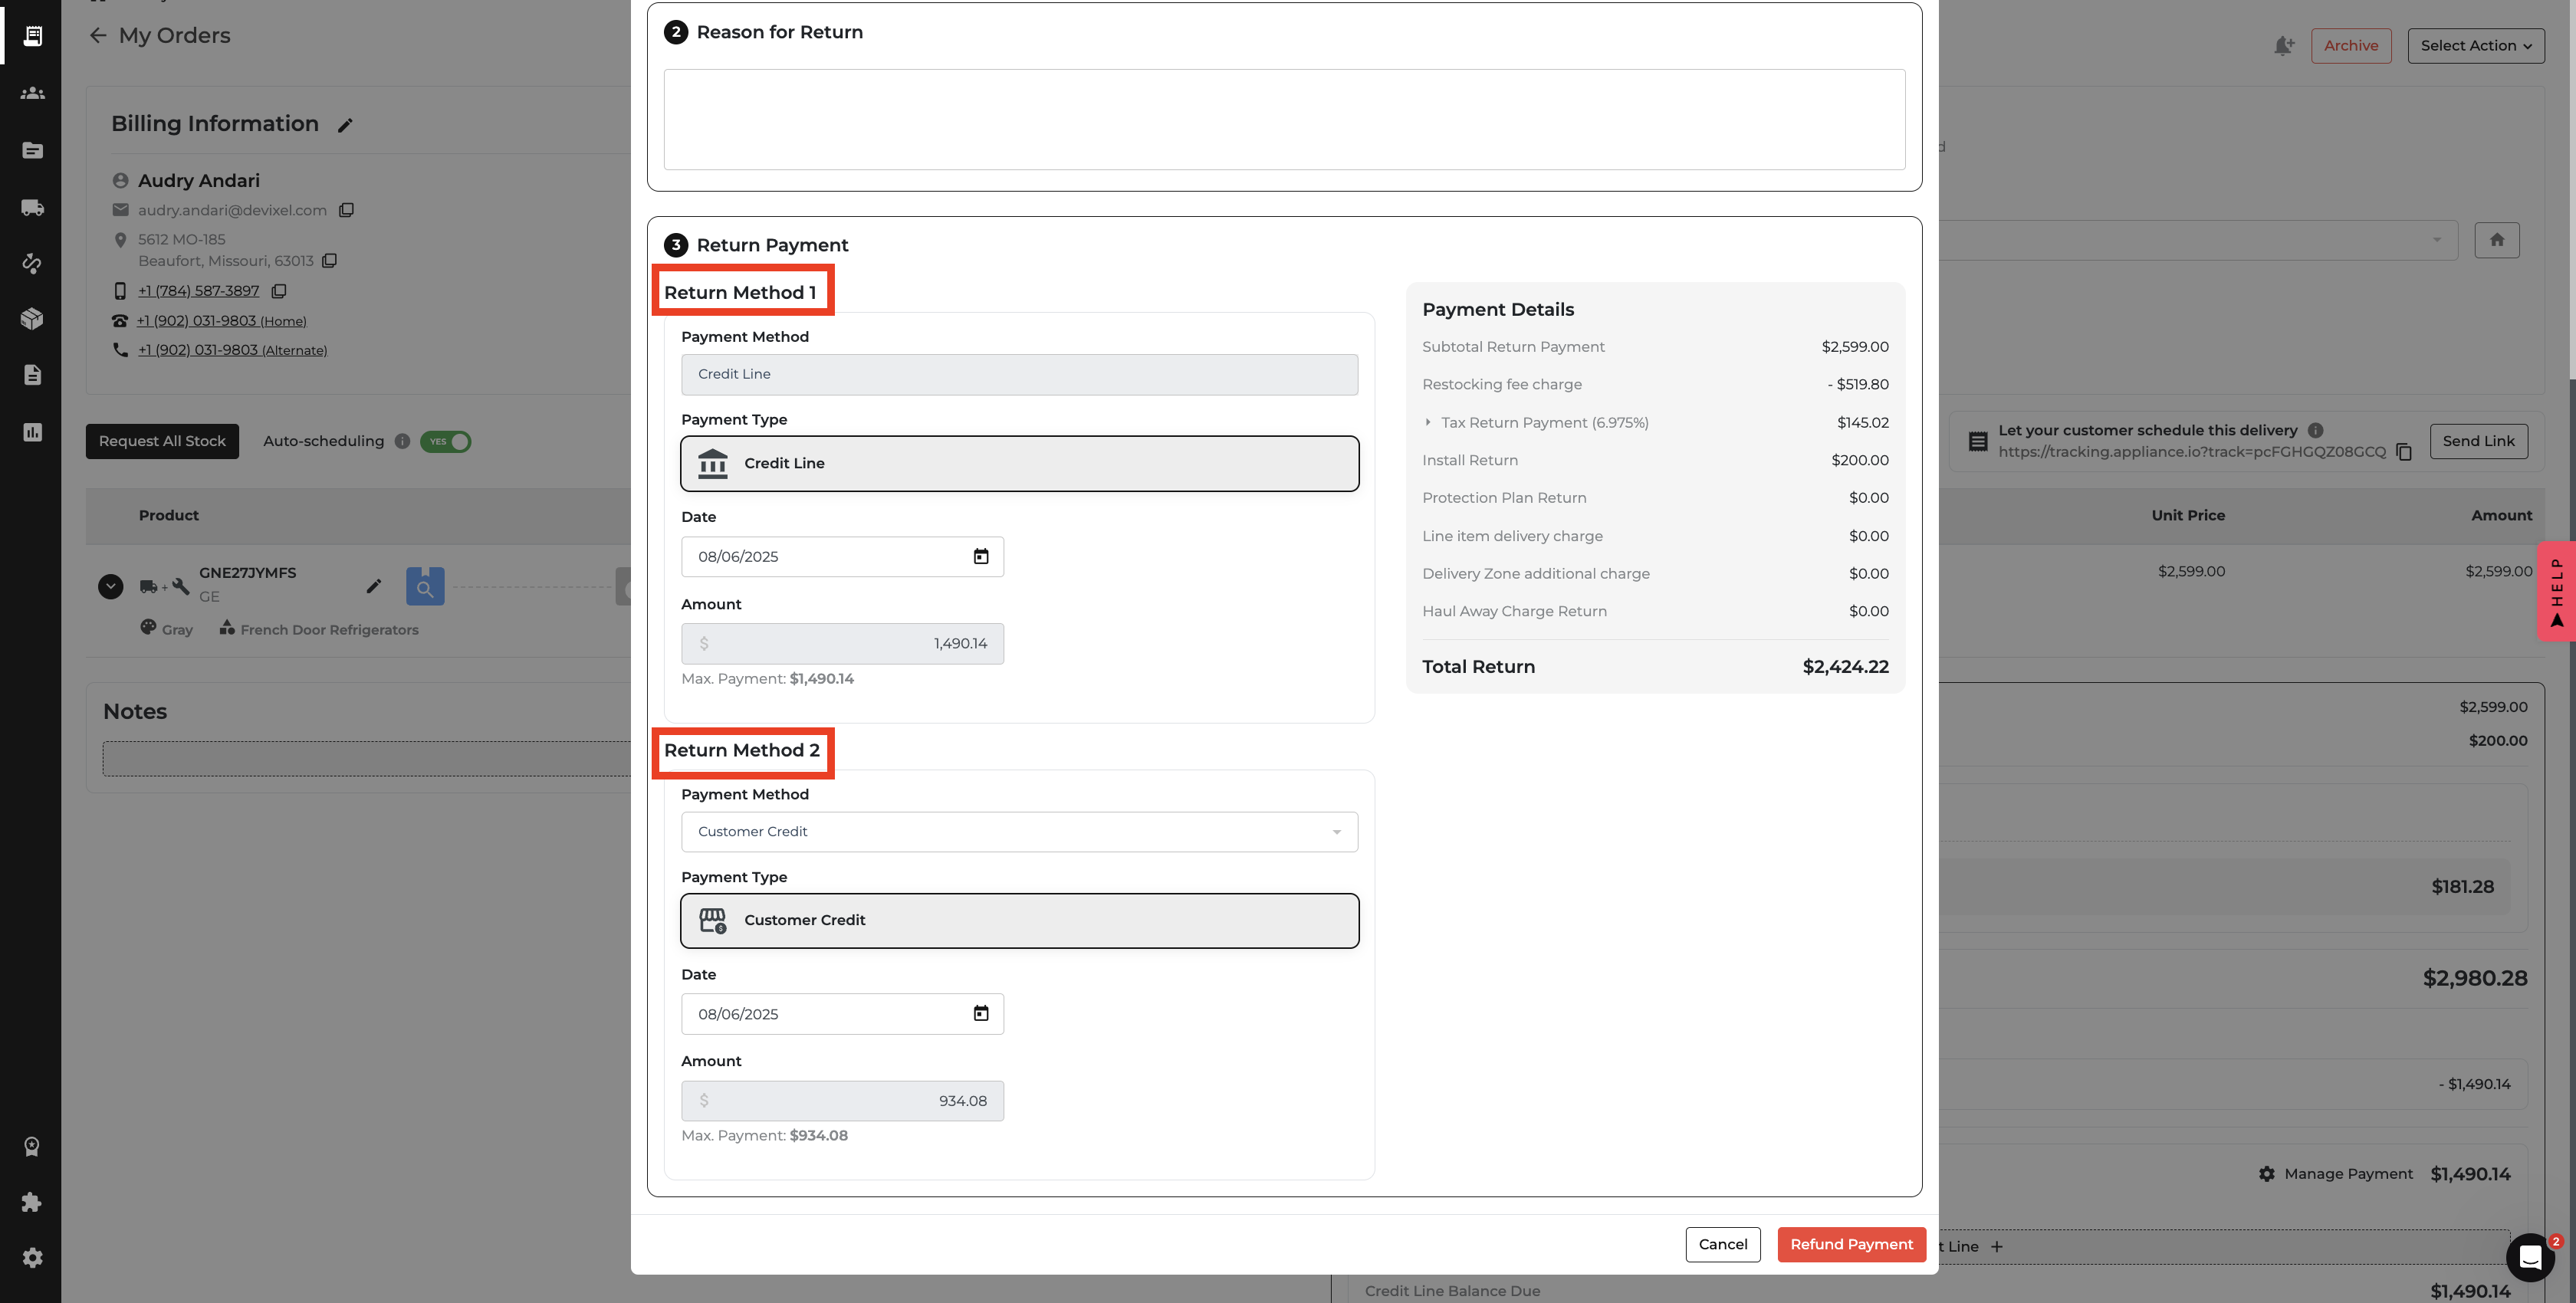This screenshot has width=2576, height=1303.
Task: Select Customer Credit payment type card
Action: coord(1019,920)
